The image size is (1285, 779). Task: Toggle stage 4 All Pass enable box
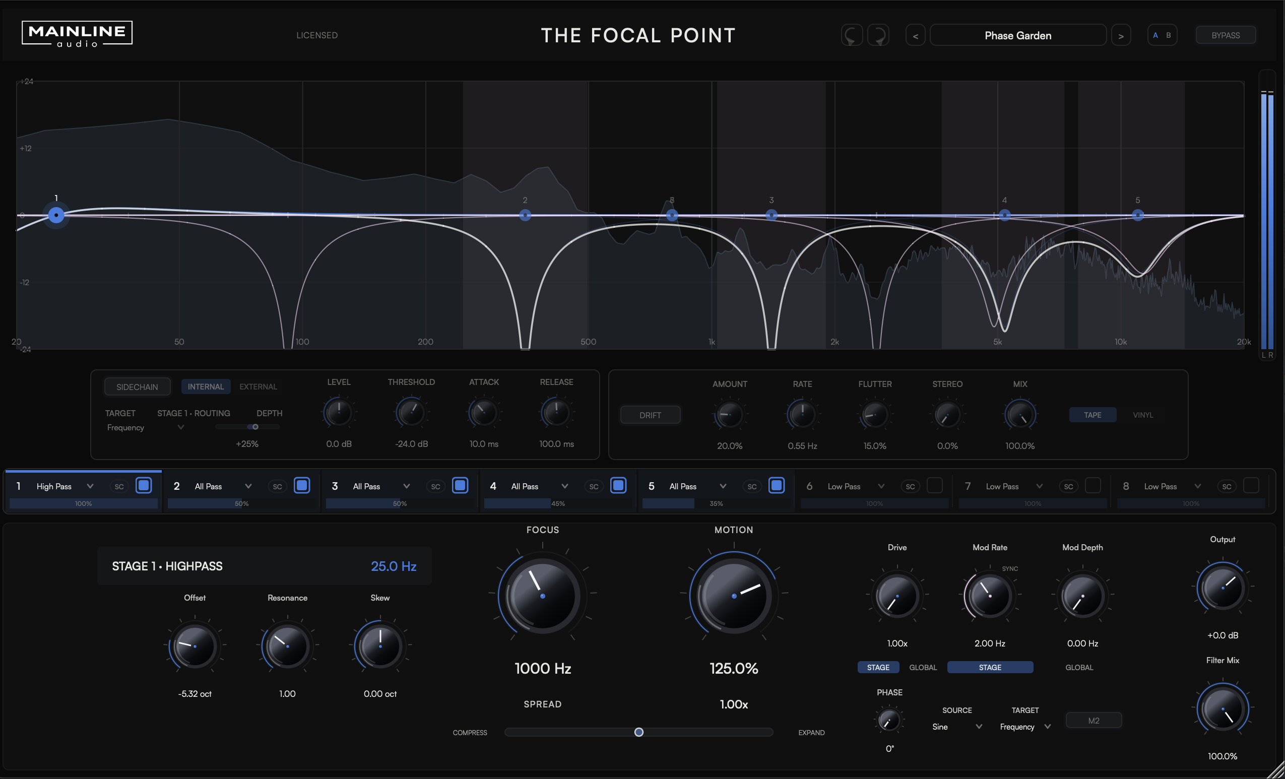(618, 485)
